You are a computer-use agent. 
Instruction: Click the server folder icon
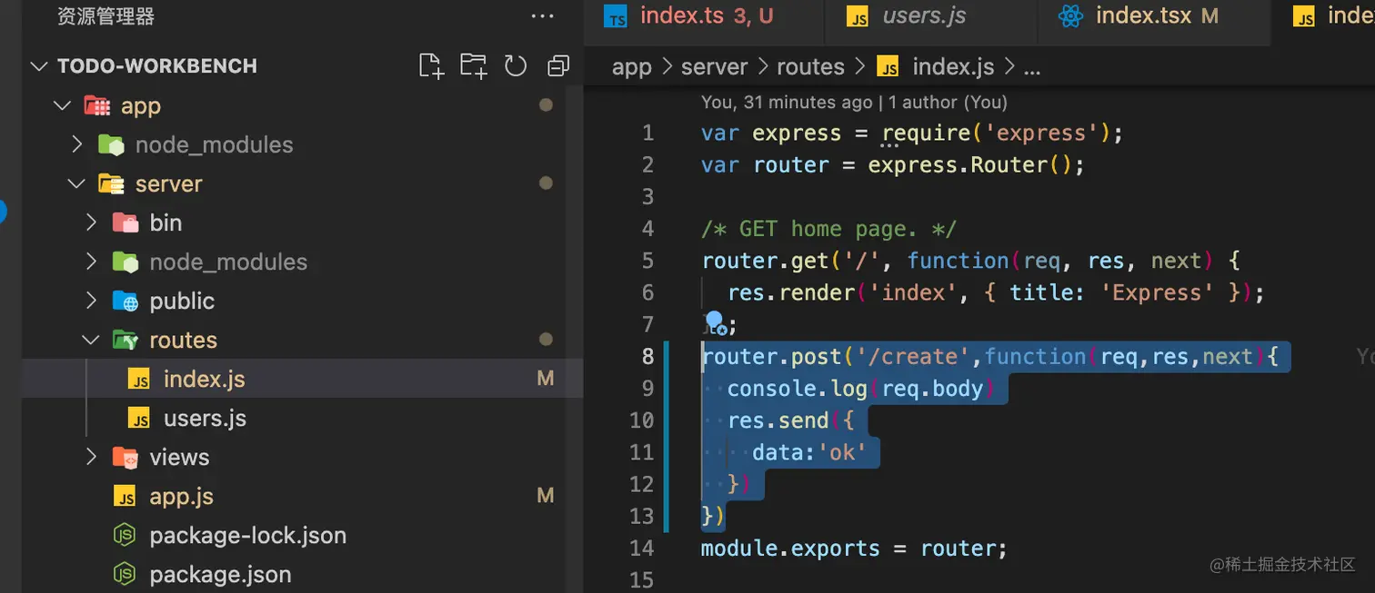coord(111,183)
